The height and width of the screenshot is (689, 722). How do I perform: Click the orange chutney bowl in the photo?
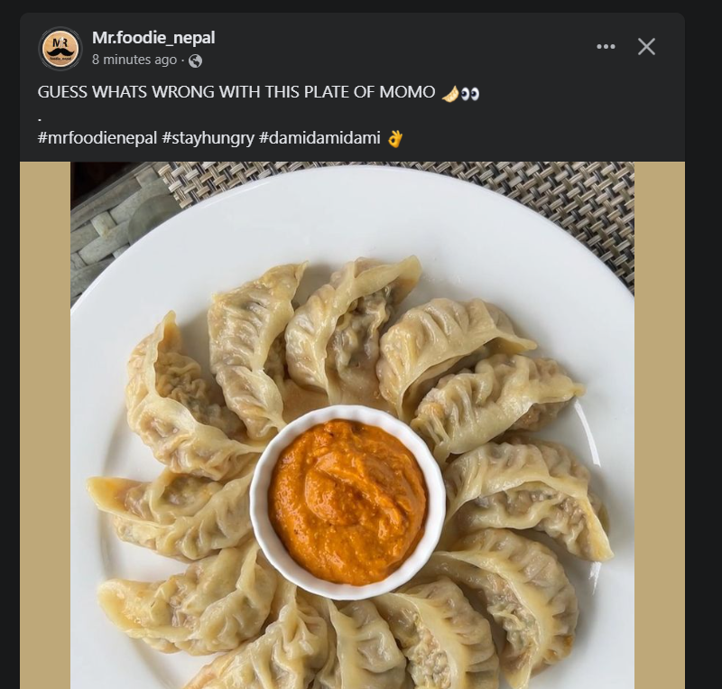coord(347,501)
